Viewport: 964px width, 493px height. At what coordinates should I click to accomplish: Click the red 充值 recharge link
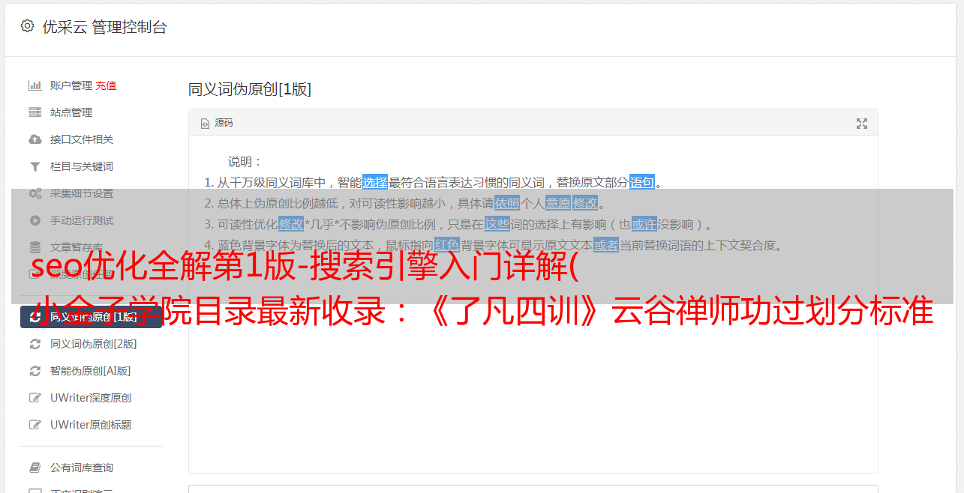pyautogui.click(x=106, y=85)
